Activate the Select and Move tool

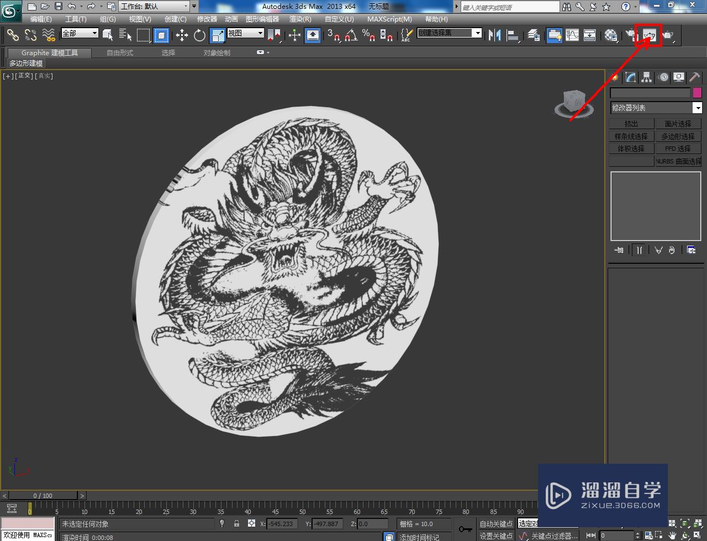[x=182, y=35]
